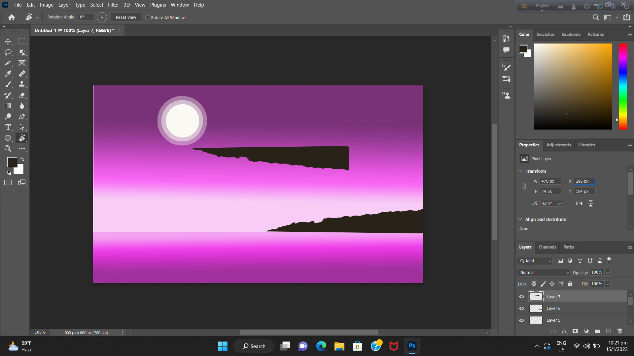
Task: Select the Clone Stamp tool
Action: pos(22,84)
